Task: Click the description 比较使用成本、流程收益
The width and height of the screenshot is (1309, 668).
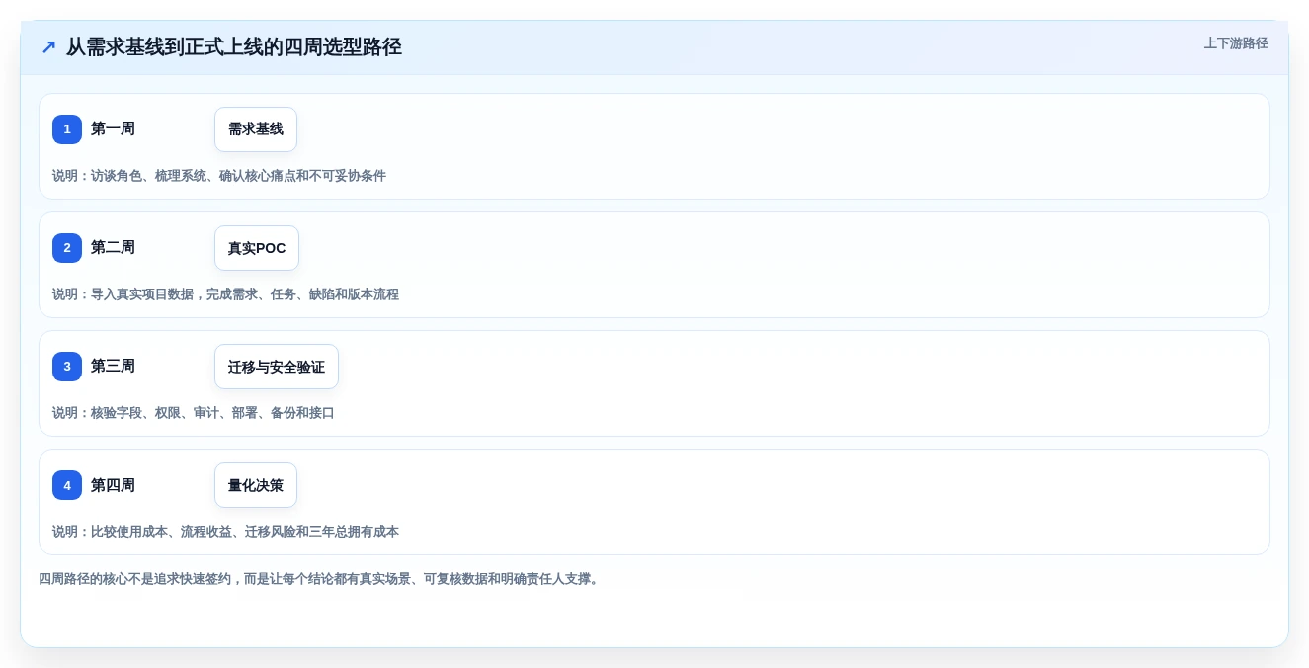Action: click(226, 532)
